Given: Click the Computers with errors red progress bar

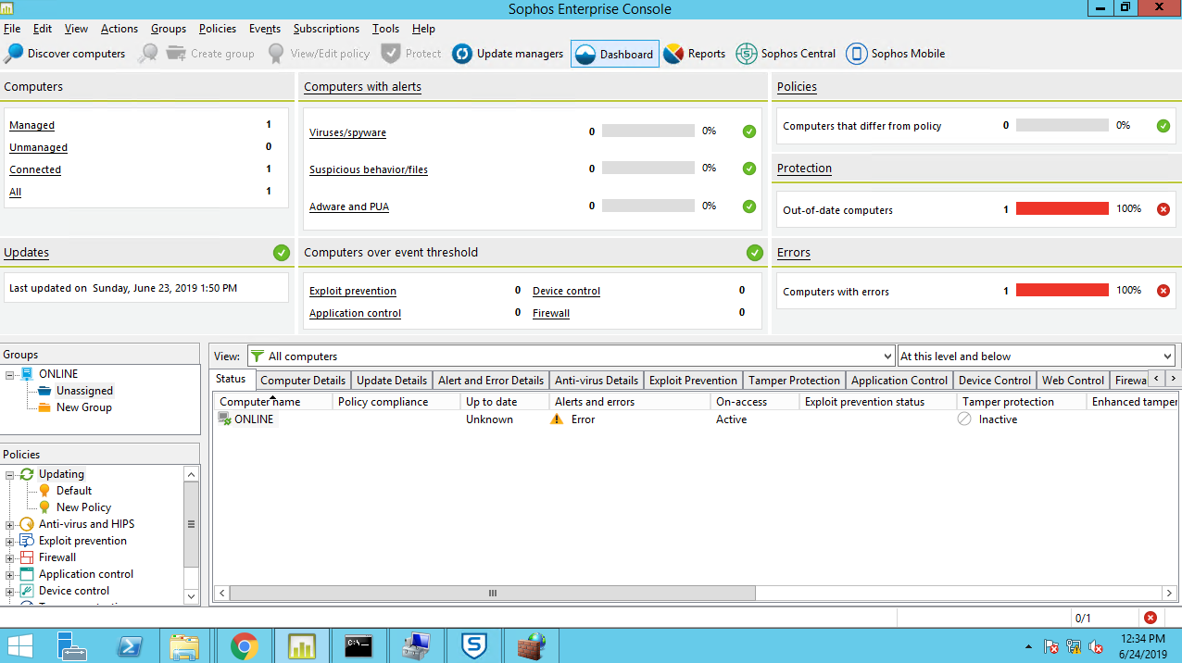Looking at the screenshot, I should (x=1063, y=291).
